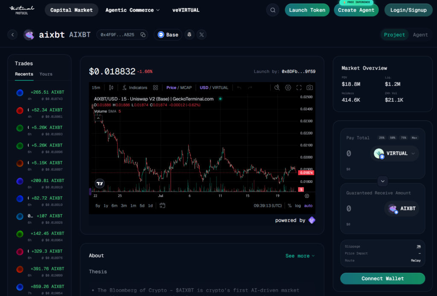This screenshot has width=437, height=296.
Task: Expand the Agentic Commerce menu
Action: tap(132, 10)
